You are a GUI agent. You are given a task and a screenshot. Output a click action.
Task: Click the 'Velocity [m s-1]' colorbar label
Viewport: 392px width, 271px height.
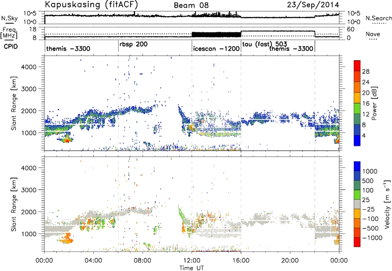pos(387,204)
